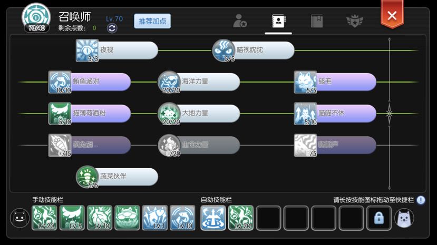The height and width of the screenshot is (245, 437).
Task: Select the 夜视 skill icon
Action: tap(87, 50)
